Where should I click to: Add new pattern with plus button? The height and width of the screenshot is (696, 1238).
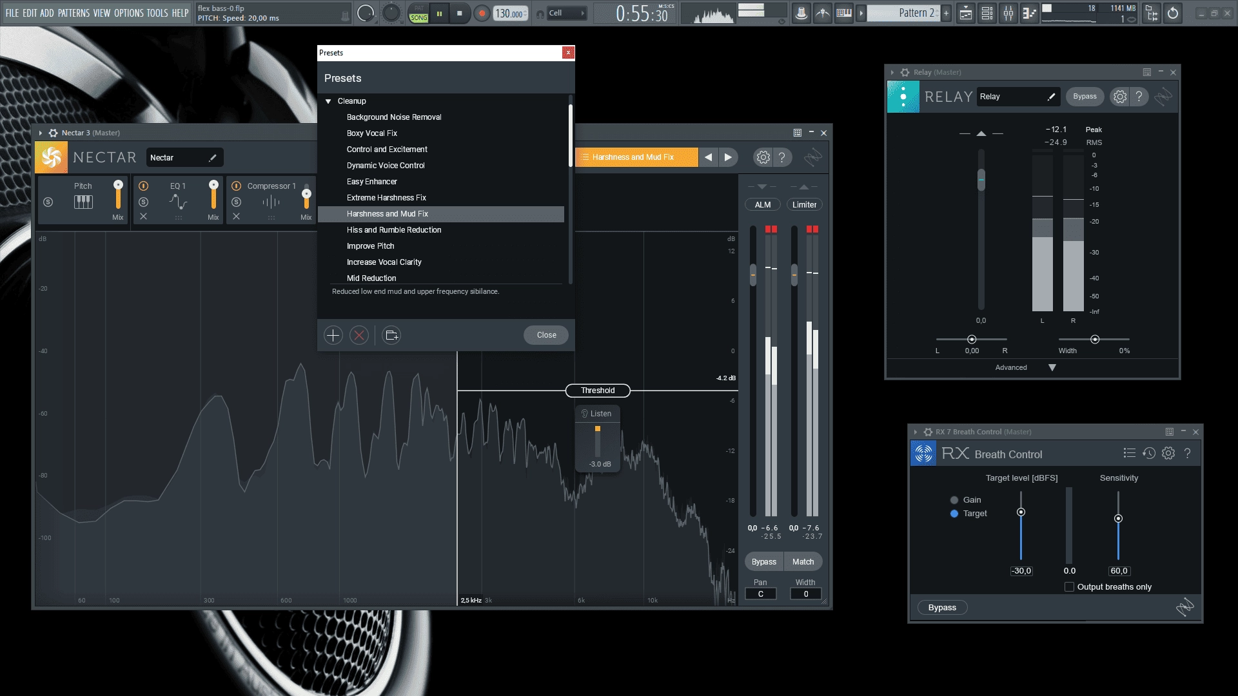click(946, 13)
